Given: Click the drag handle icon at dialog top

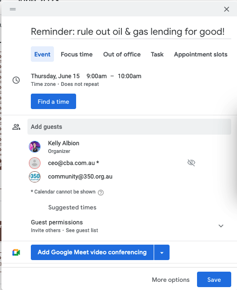Looking at the screenshot, I should pos(13,9).
